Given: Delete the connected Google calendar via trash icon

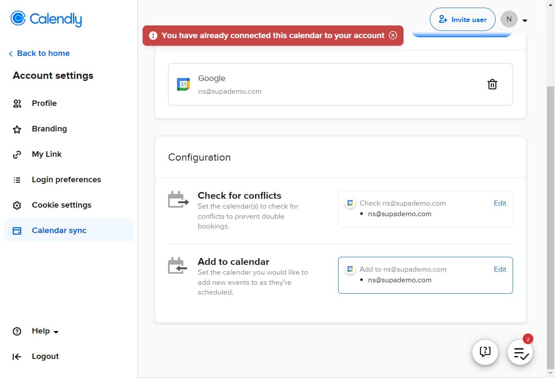Looking at the screenshot, I should pyautogui.click(x=492, y=84).
